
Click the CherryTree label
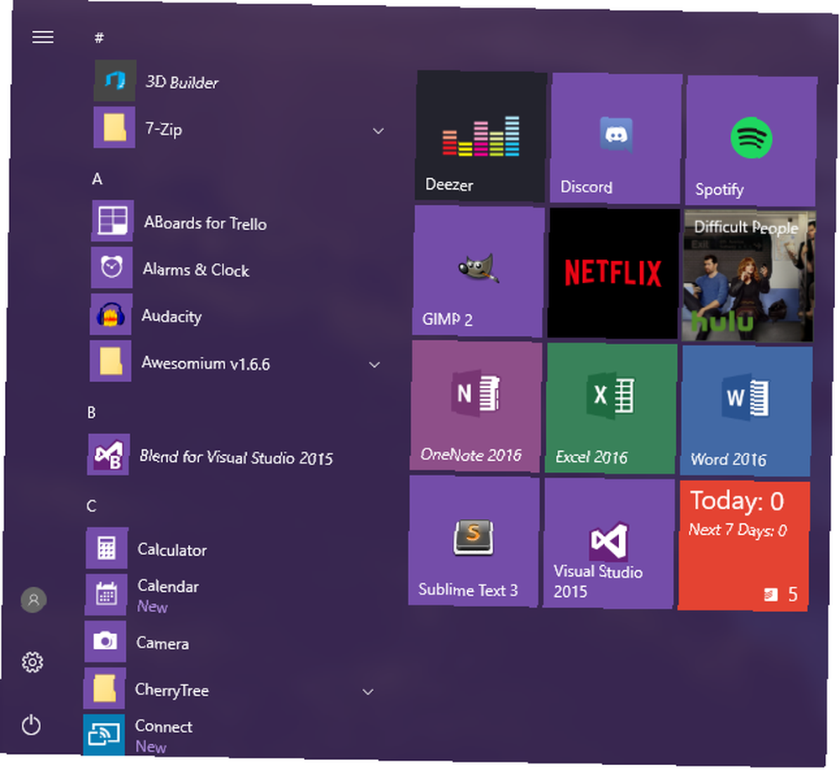172,690
